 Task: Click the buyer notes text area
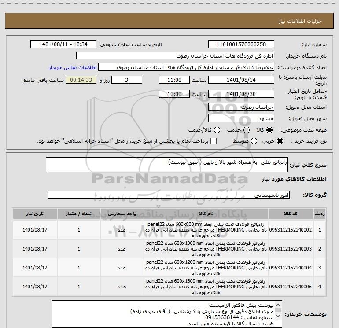tap(167, 314)
